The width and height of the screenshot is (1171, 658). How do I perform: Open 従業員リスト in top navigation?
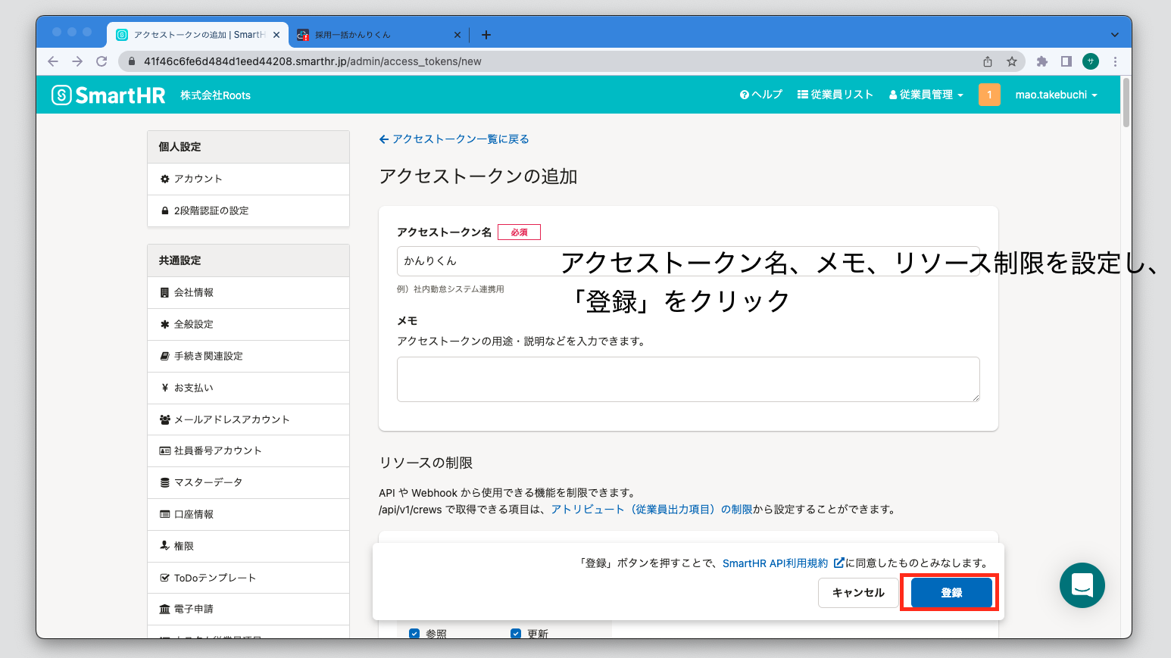coord(835,95)
